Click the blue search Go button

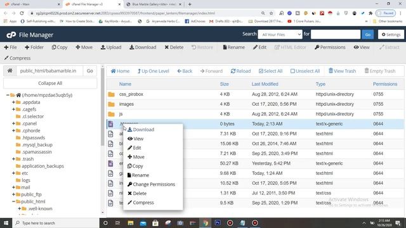pos(368,34)
